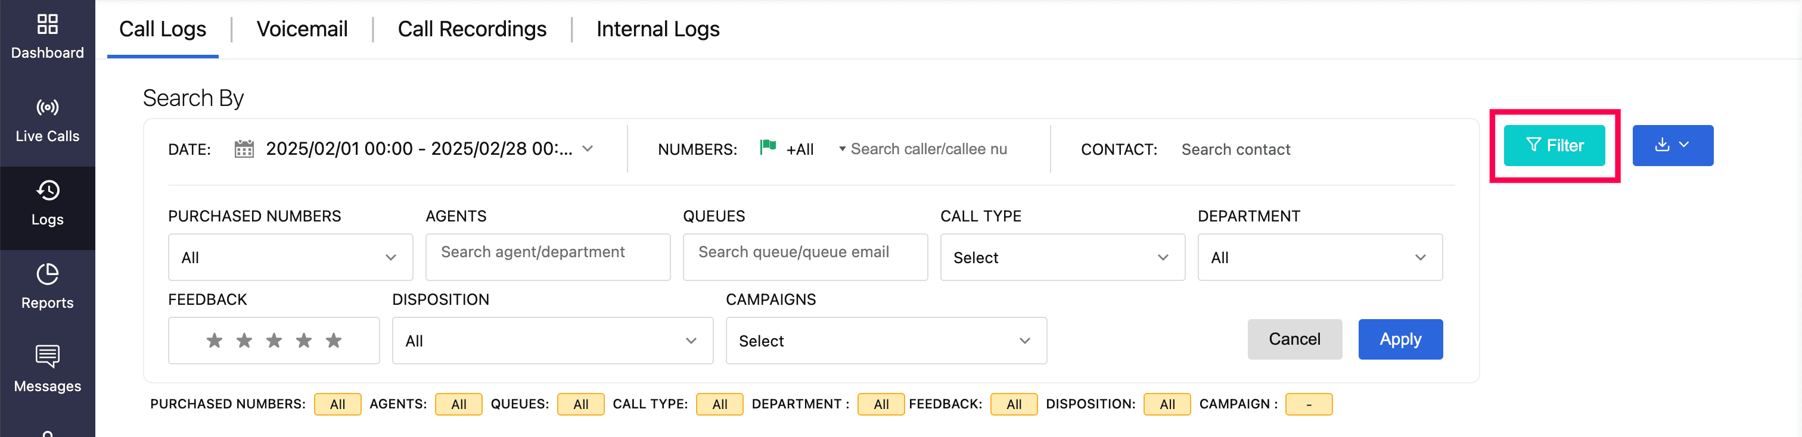Click the blue download export button
This screenshot has width=1802, height=437.
(x=1672, y=145)
